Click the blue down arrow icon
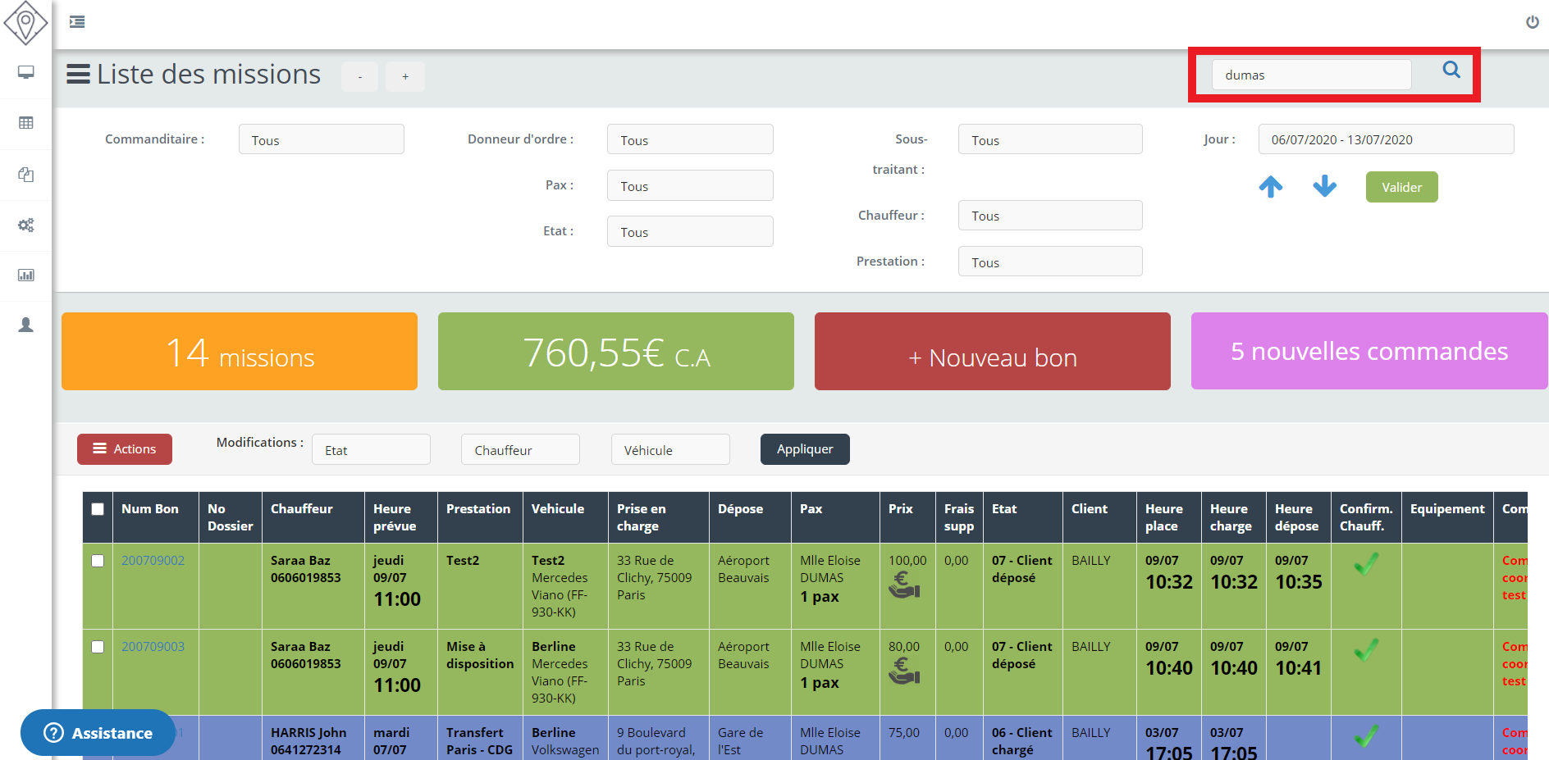The width and height of the screenshot is (1549, 760). pyautogui.click(x=1324, y=187)
